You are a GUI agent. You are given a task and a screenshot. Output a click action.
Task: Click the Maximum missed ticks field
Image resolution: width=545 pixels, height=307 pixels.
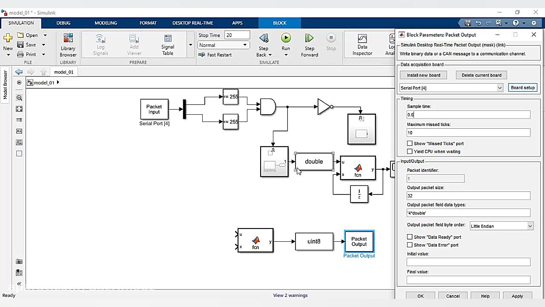(x=468, y=133)
